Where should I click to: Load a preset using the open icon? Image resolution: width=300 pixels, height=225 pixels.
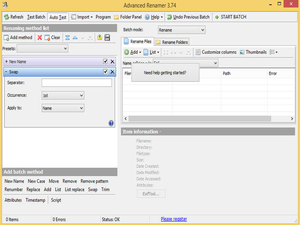pyautogui.click(x=99, y=37)
